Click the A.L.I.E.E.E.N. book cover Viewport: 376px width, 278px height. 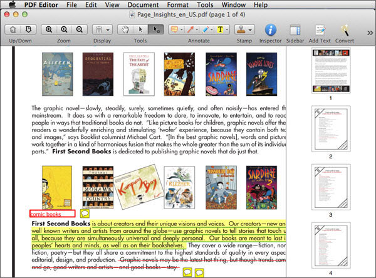(x=57, y=75)
